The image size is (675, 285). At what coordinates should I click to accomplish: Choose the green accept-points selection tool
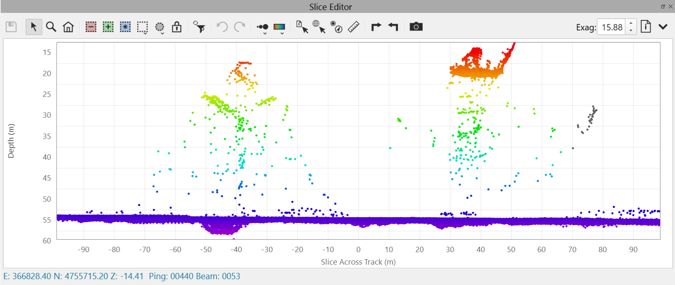coord(108,27)
